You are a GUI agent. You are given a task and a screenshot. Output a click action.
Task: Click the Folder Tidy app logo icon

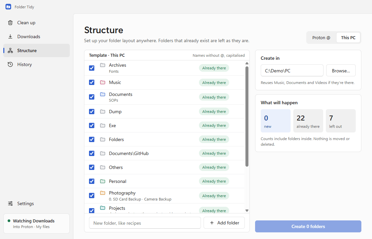(x=8, y=7)
